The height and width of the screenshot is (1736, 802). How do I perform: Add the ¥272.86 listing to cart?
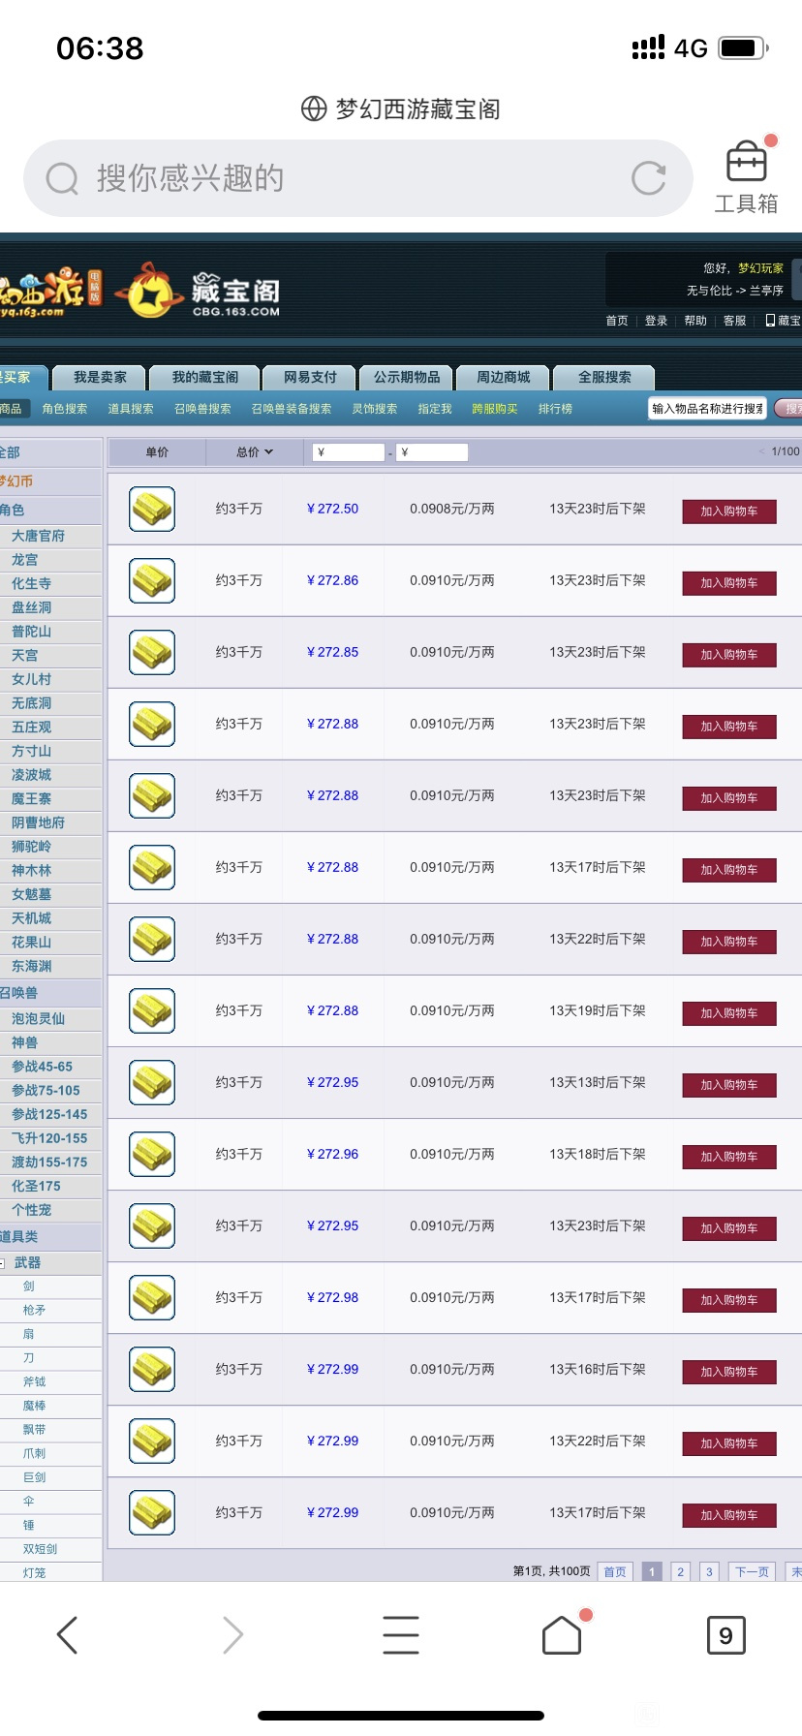tap(729, 583)
